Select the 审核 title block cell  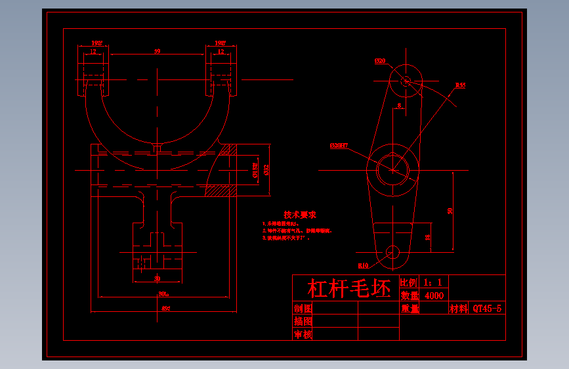[x=303, y=334]
